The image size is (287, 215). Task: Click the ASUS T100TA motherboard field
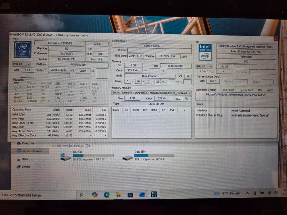coord(152,46)
